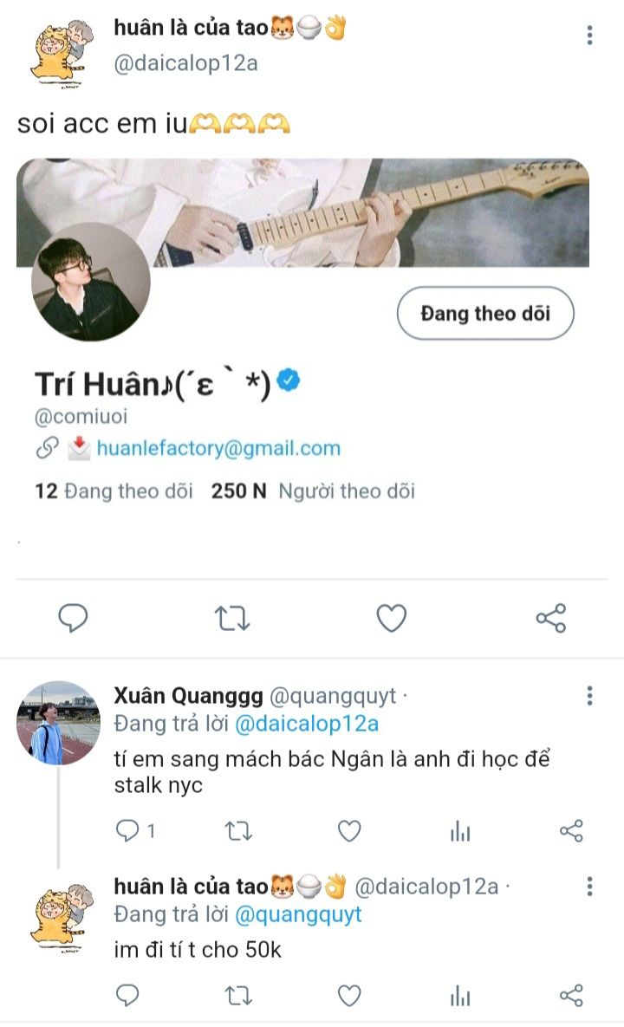Retweet the main soi acc tweet
The height and width of the screenshot is (1027, 624).
click(232, 618)
